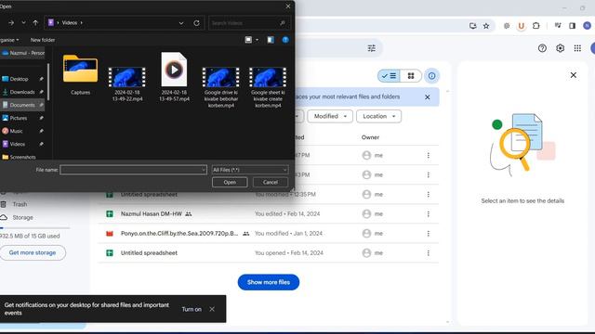Switch Drive to list layout

click(x=389, y=76)
